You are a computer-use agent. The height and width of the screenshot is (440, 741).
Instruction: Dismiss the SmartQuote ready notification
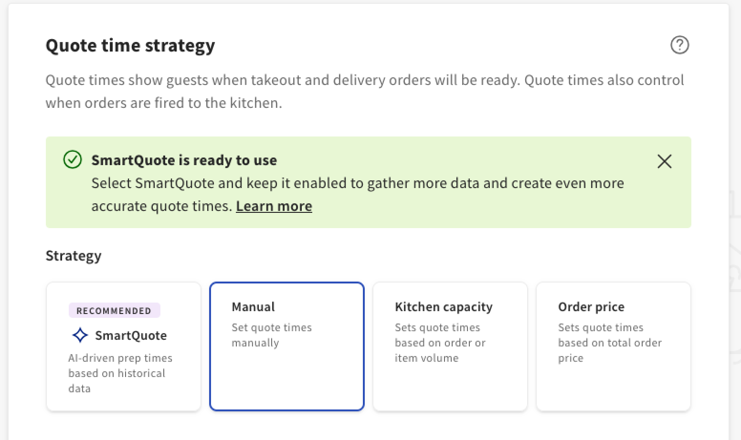[x=664, y=162]
